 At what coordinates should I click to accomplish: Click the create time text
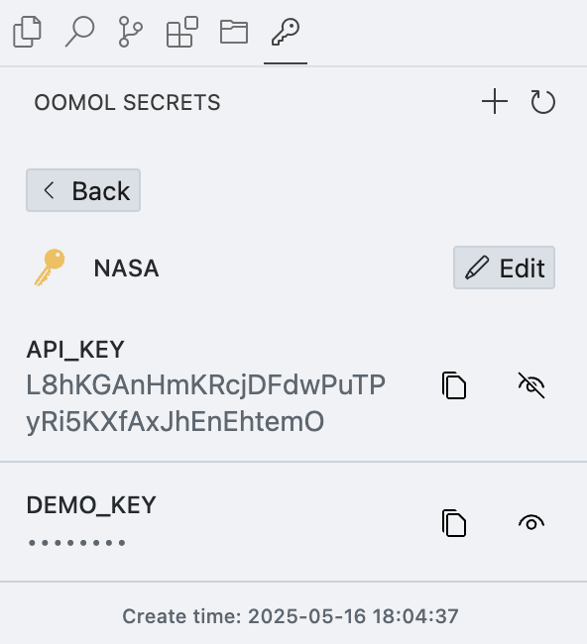coord(291,616)
